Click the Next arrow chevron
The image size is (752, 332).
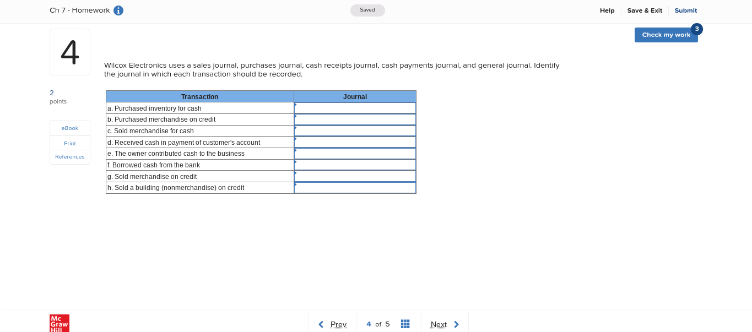[x=456, y=324]
